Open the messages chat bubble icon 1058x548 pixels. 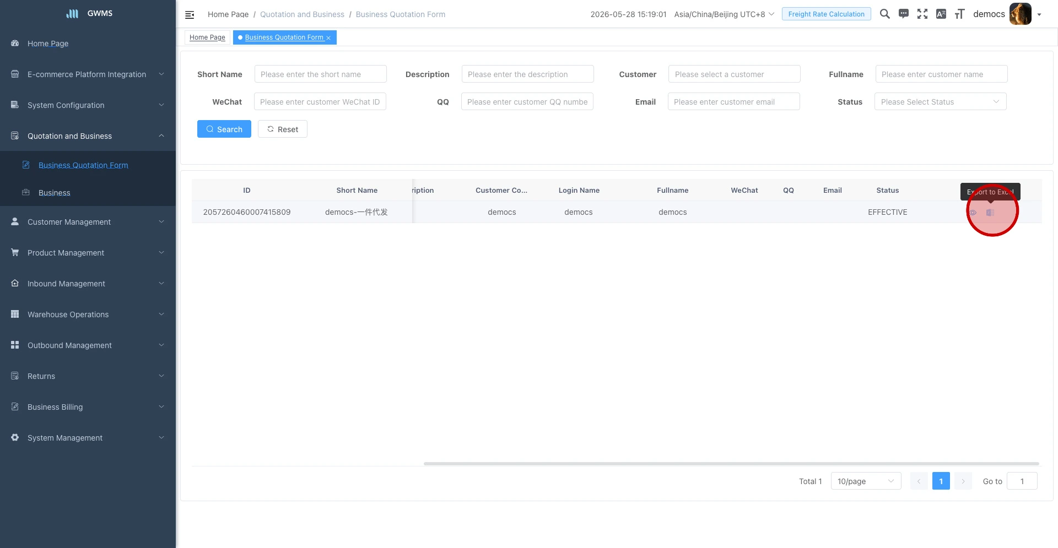[904, 14]
